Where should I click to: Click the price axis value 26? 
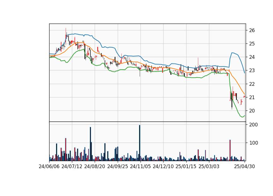(252, 30)
